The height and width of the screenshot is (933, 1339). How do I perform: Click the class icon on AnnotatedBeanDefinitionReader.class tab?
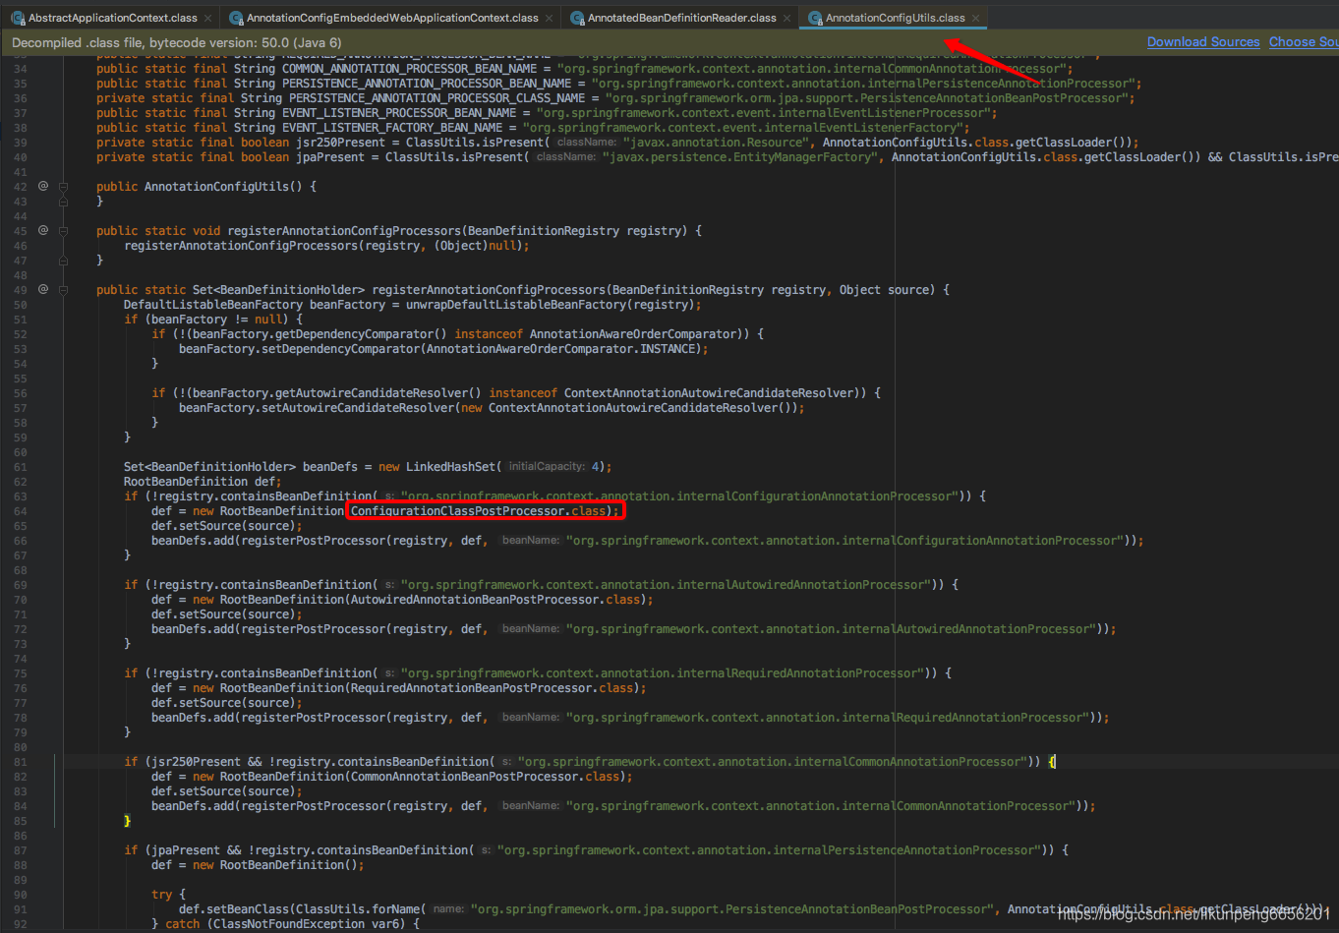click(x=577, y=18)
